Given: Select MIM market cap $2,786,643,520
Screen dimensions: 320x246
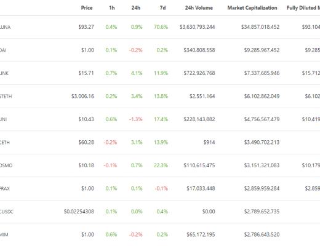Looking at the screenshot, I should 262,234.
